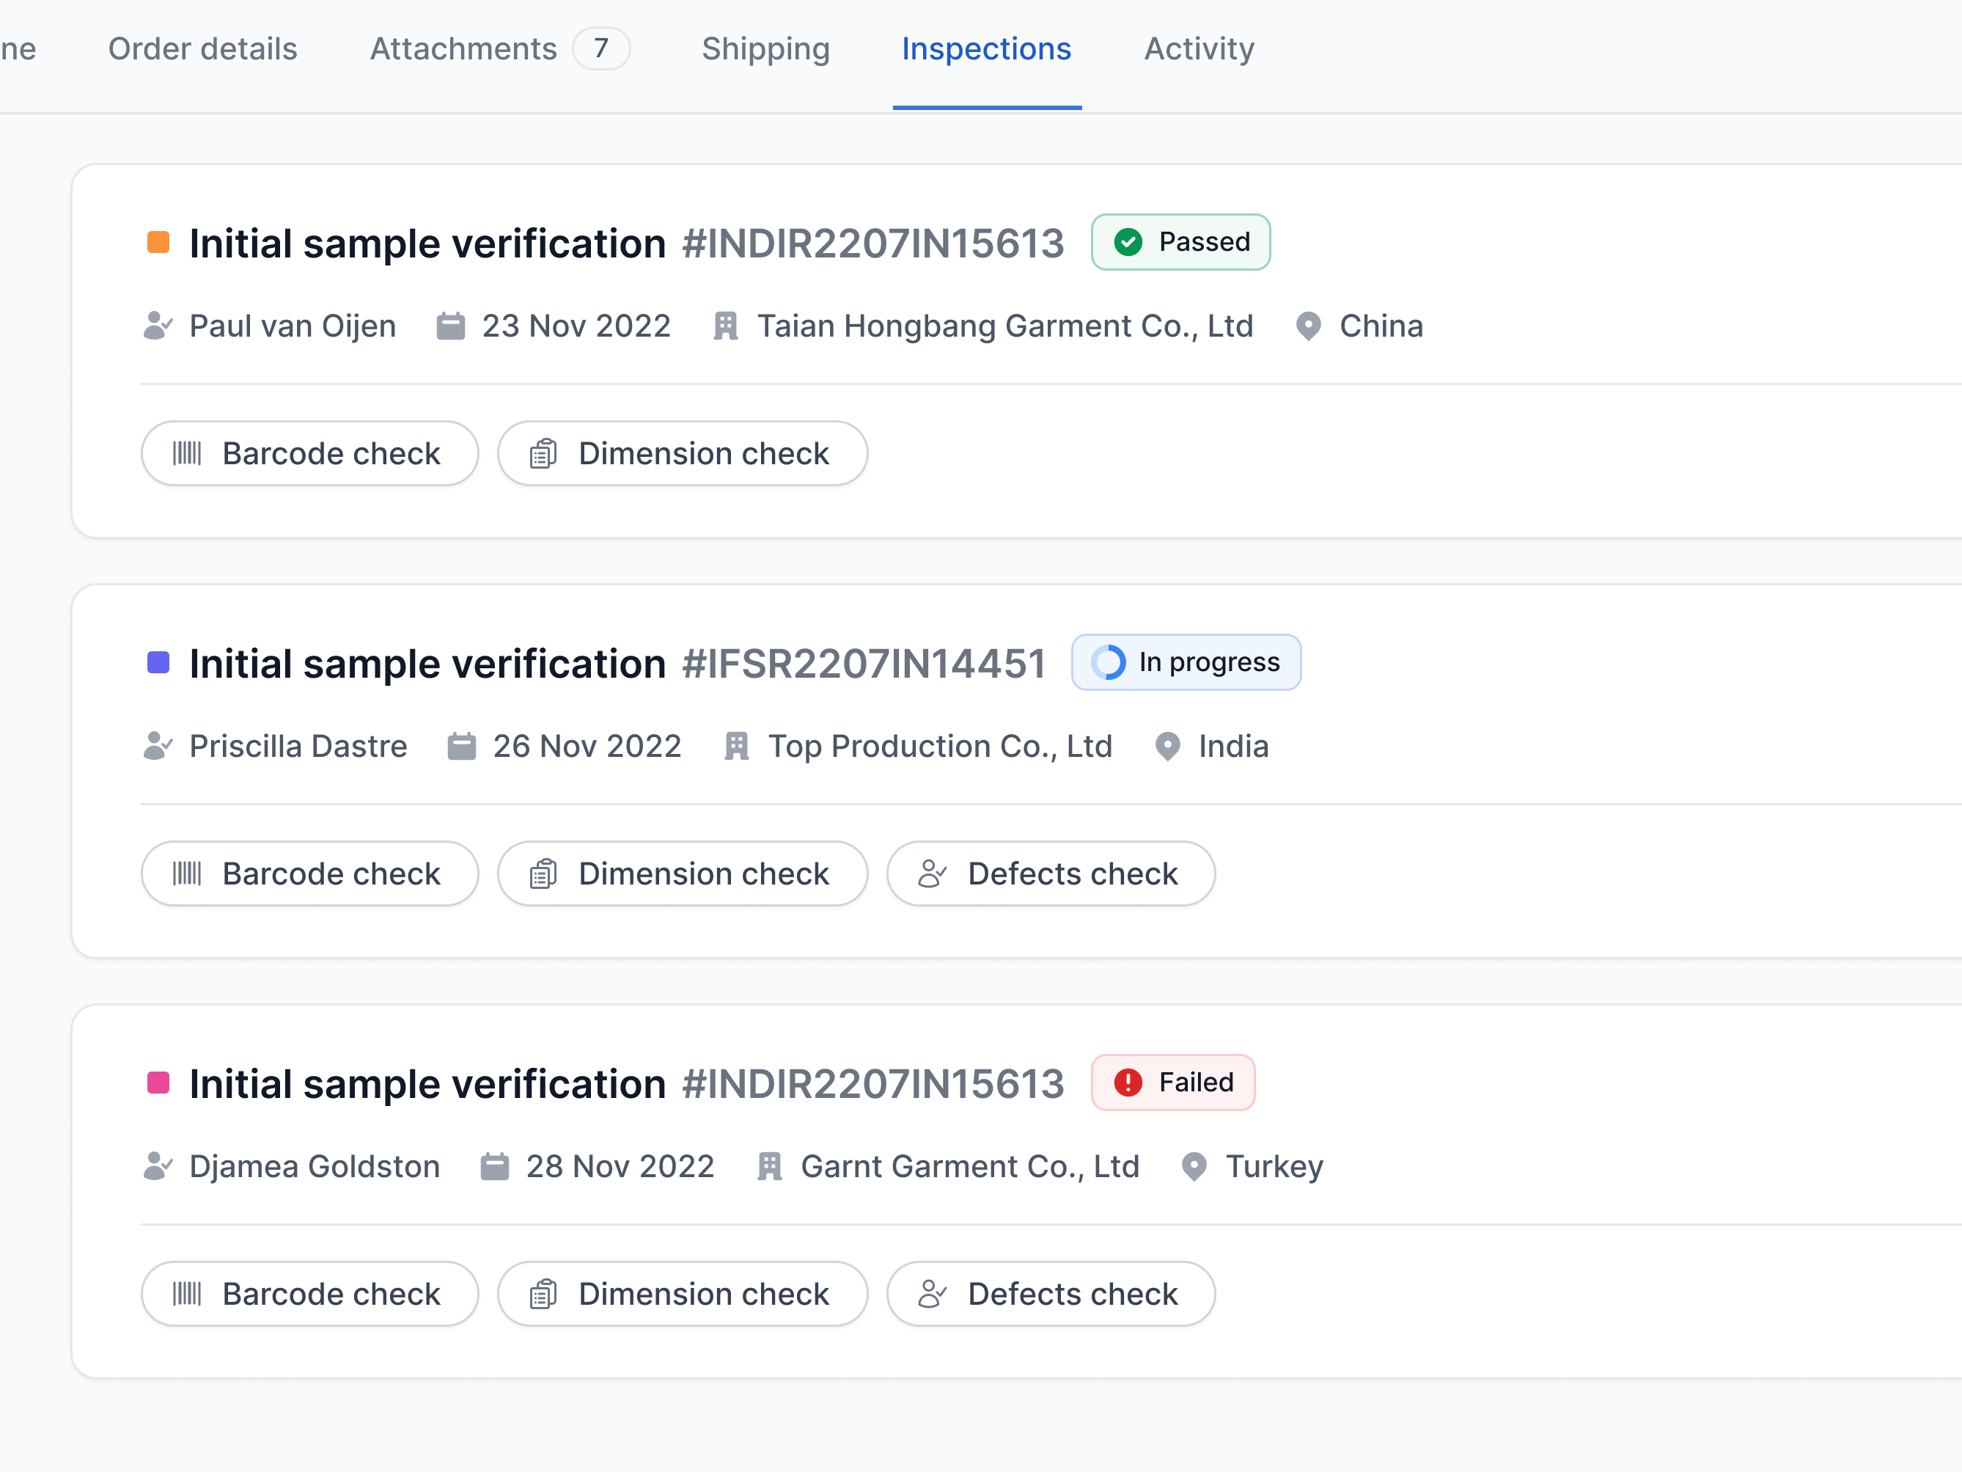The image size is (1962, 1472).
Task: Open the Attachments tab showing 7 items
Action: click(x=463, y=49)
